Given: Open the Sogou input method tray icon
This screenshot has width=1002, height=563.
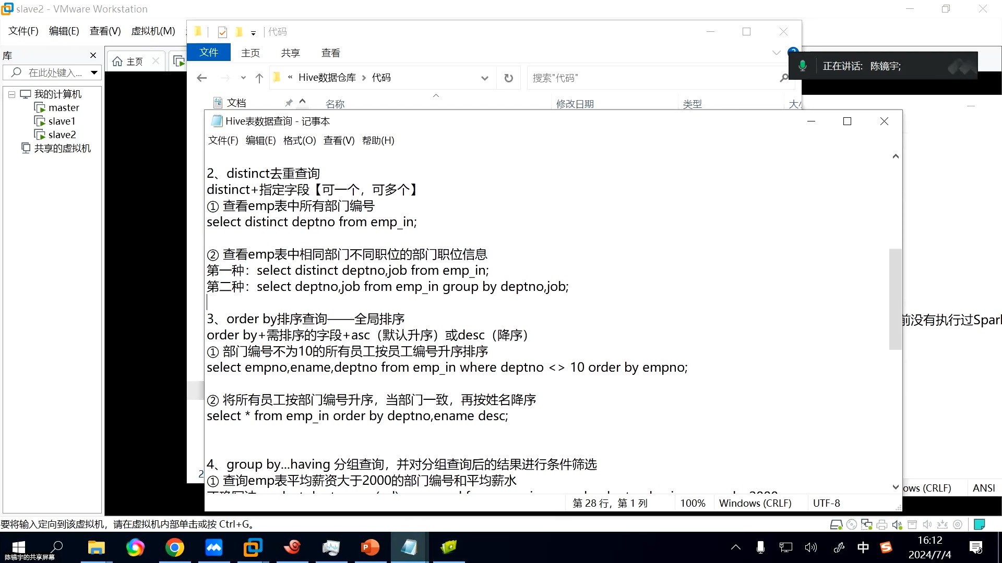Looking at the screenshot, I should (x=886, y=547).
